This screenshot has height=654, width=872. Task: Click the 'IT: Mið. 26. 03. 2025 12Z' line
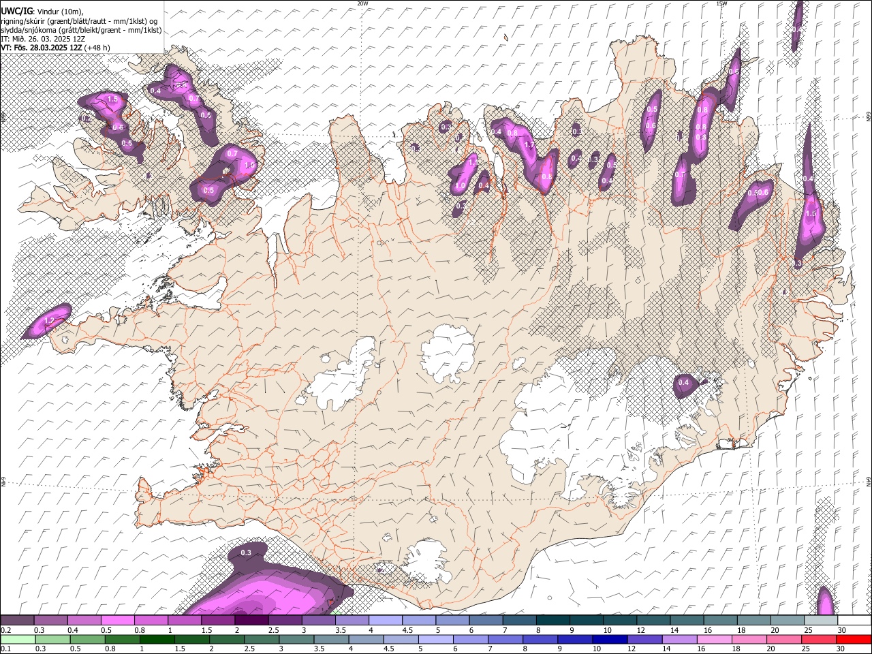[43, 39]
